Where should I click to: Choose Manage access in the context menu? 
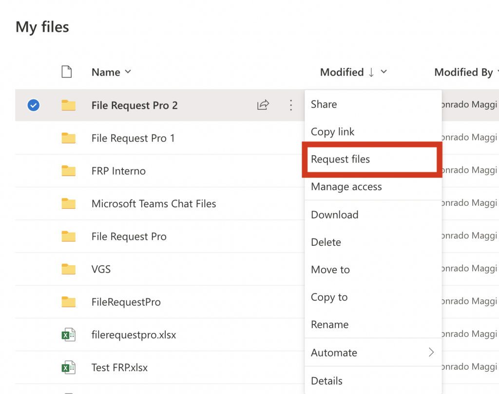pyautogui.click(x=346, y=187)
